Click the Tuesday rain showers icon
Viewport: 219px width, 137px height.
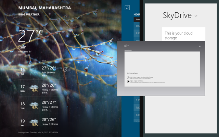click(34, 71)
